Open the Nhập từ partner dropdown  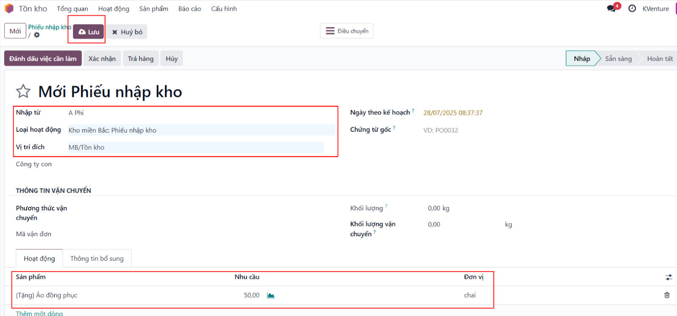[x=201, y=113]
